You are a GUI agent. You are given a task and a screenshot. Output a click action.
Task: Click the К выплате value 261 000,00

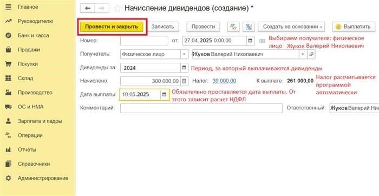tap(300, 81)
